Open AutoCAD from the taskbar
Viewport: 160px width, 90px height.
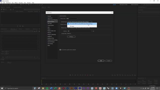point(100,88)
